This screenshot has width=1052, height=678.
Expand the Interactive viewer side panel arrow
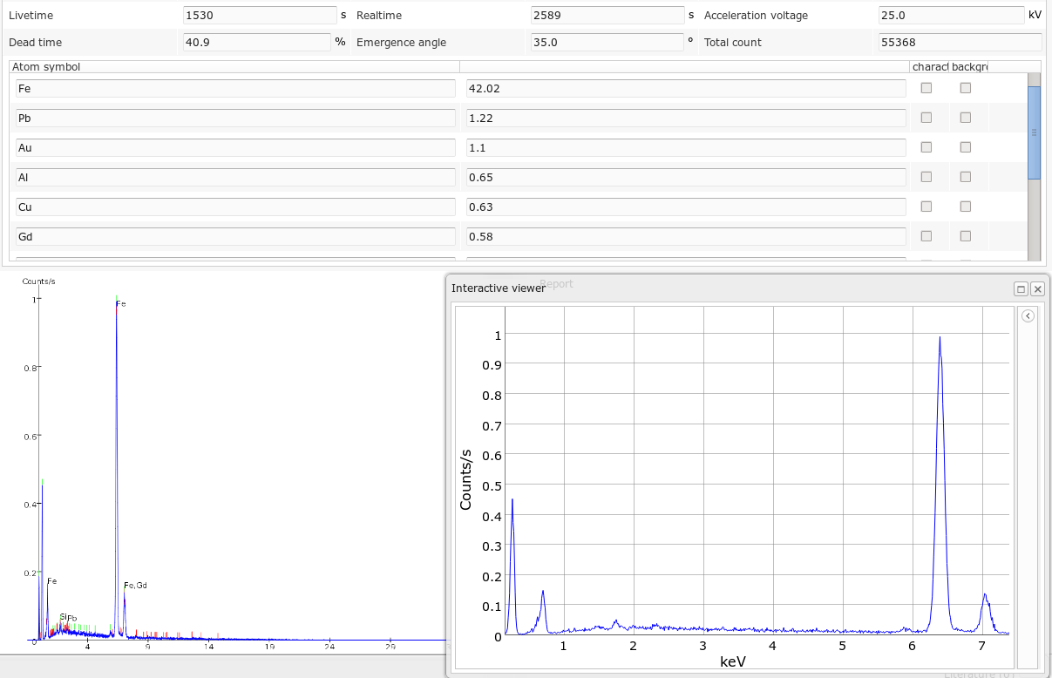[1028, 316]
